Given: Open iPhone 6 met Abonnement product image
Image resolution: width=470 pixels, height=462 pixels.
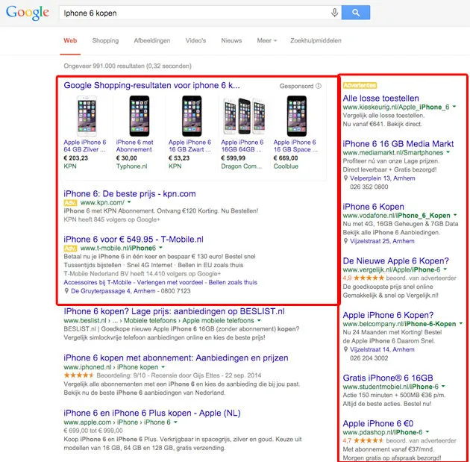Looking at the screenshot, I should 140,116.
